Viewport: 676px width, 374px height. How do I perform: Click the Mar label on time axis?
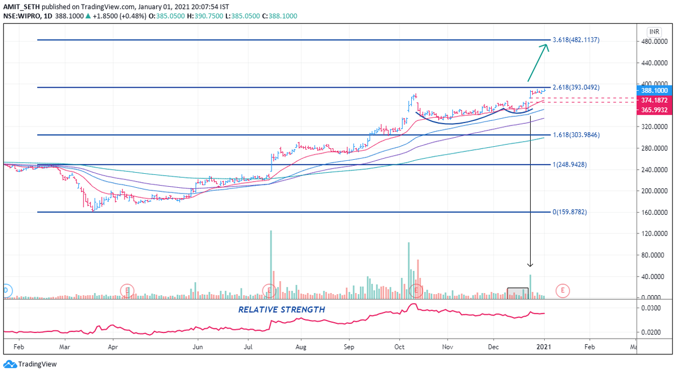[x=64, y=348]
